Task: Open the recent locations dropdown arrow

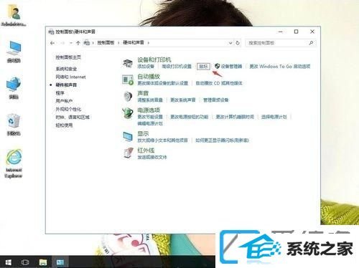Action: coord(71,43)
